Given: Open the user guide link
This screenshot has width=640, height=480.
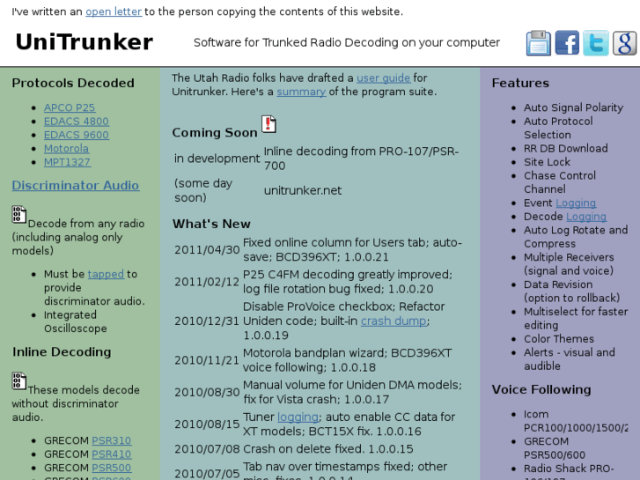Looking at the screenshot, I should click(383, 78).
